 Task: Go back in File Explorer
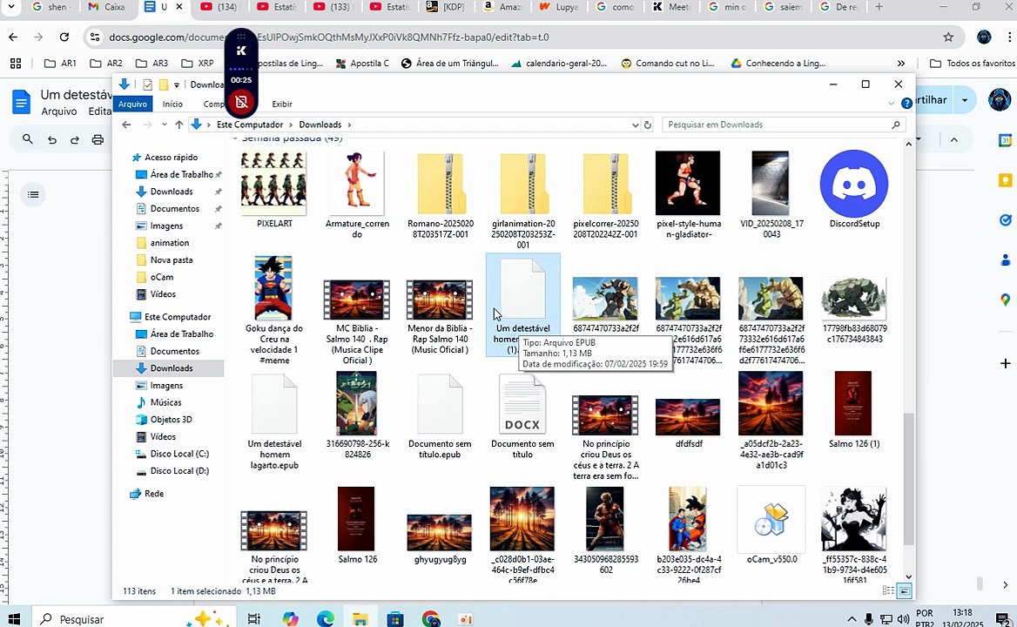126,125
